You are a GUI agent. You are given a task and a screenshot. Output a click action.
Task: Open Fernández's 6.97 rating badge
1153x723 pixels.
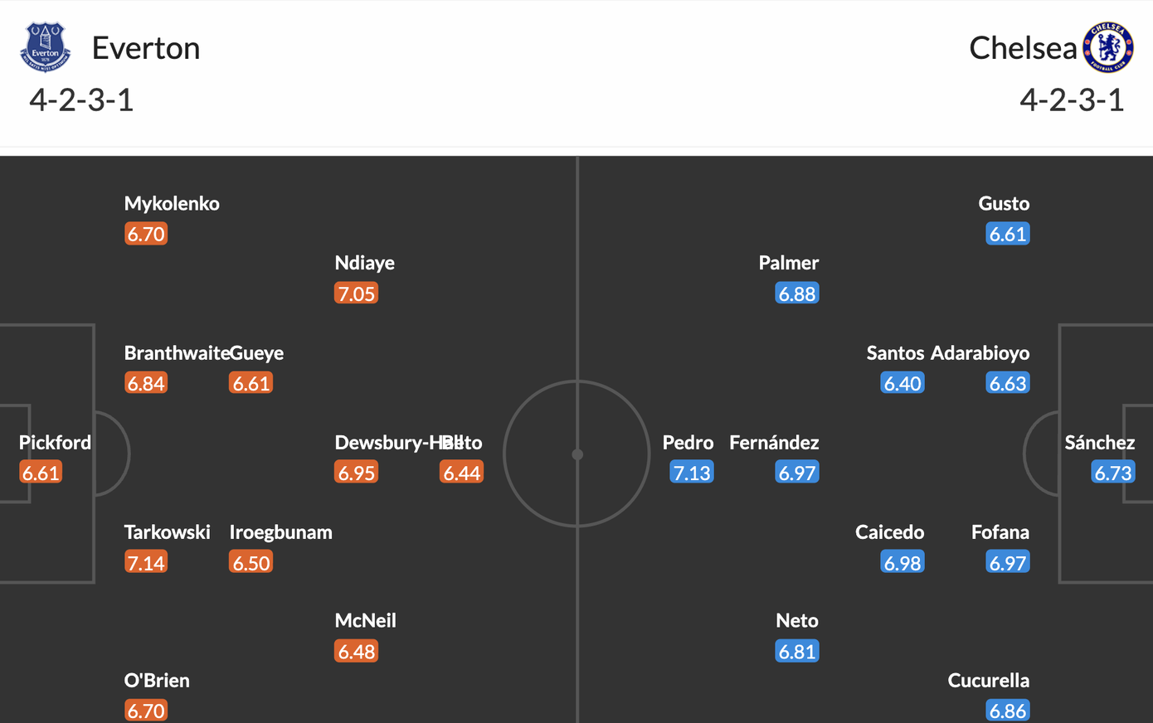pyautogui.click(x=796, y=473)
